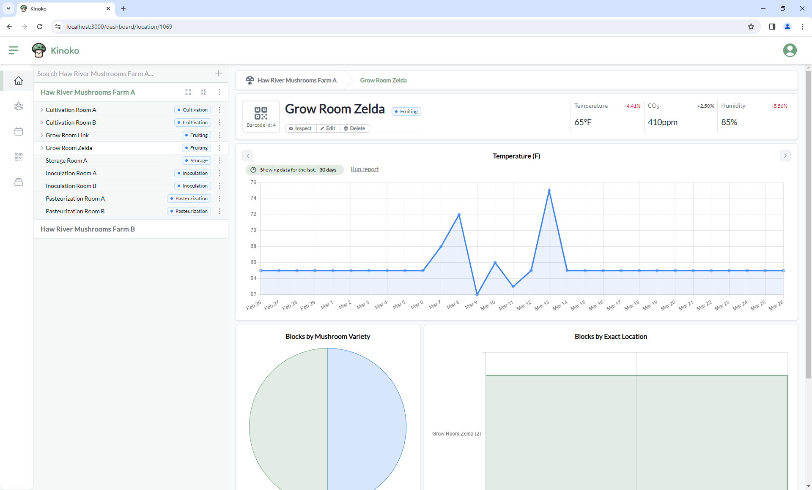The height and width of the screenshot is (490, 812).
Task: Open the users group sidebar icon
Action: [x=19, y=106]
